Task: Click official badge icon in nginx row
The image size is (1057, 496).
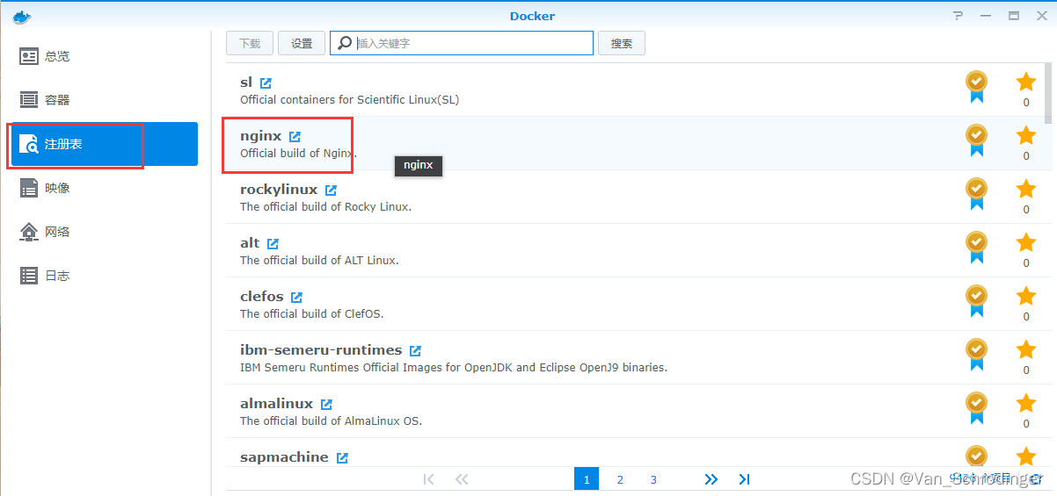Action: pos(976,140)
